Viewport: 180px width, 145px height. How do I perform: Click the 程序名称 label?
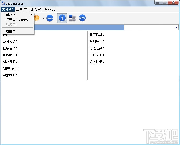click(10, 48)
